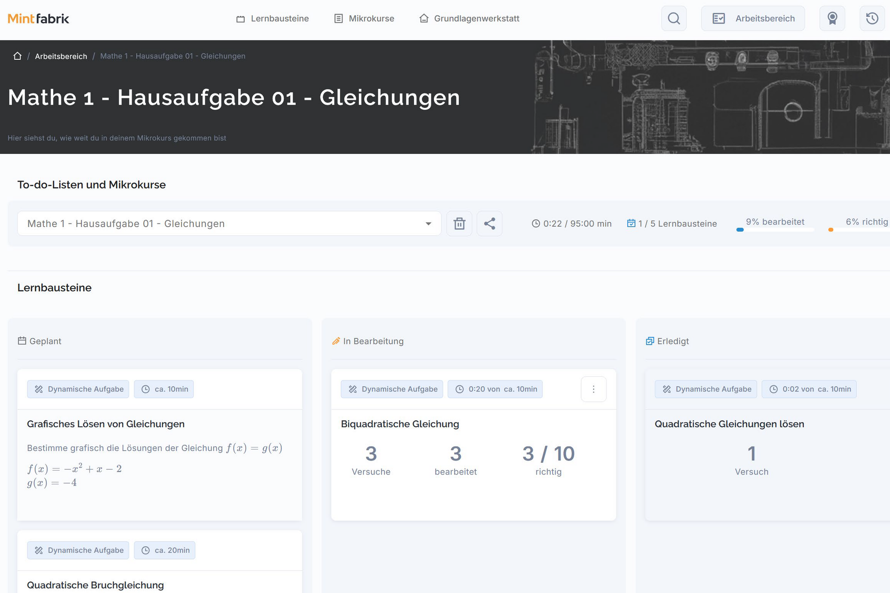
Task: Open the Lernbausteine menu
Action: [x=273, y=19]
